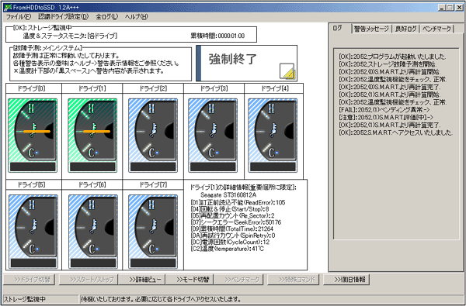Click the [C2] temperature:41°C detail line
The width and height of the screenshot is (466, 306).
227,249
